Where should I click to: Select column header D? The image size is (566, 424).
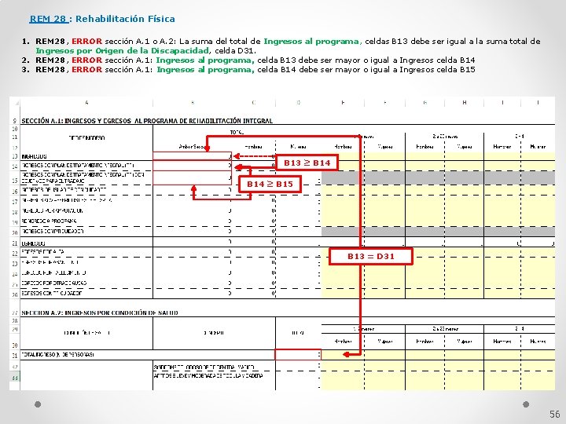point(298,103)
